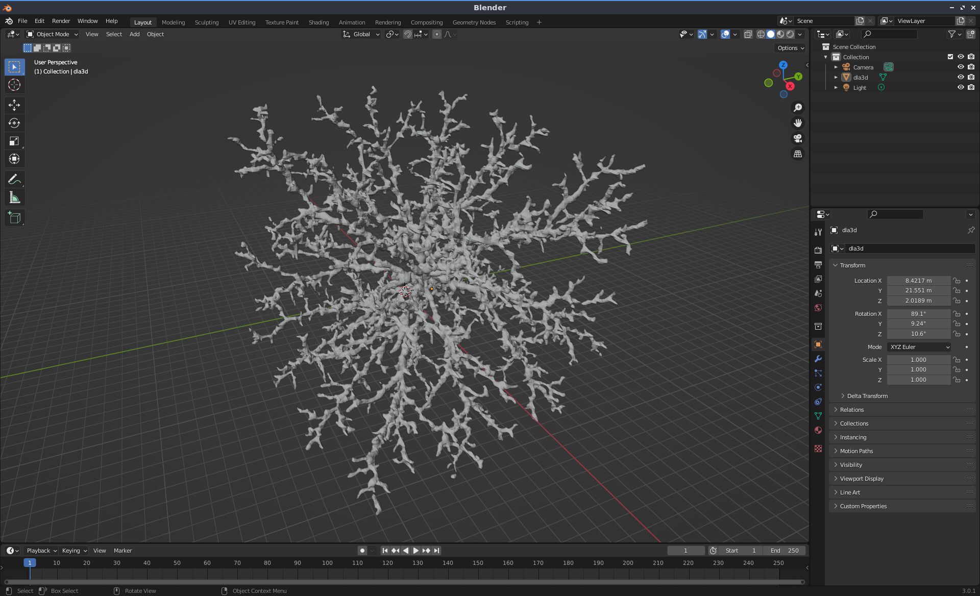
Task: Expand the Delta Transform section
Action: pyautogui.click(x=867, y=396)
